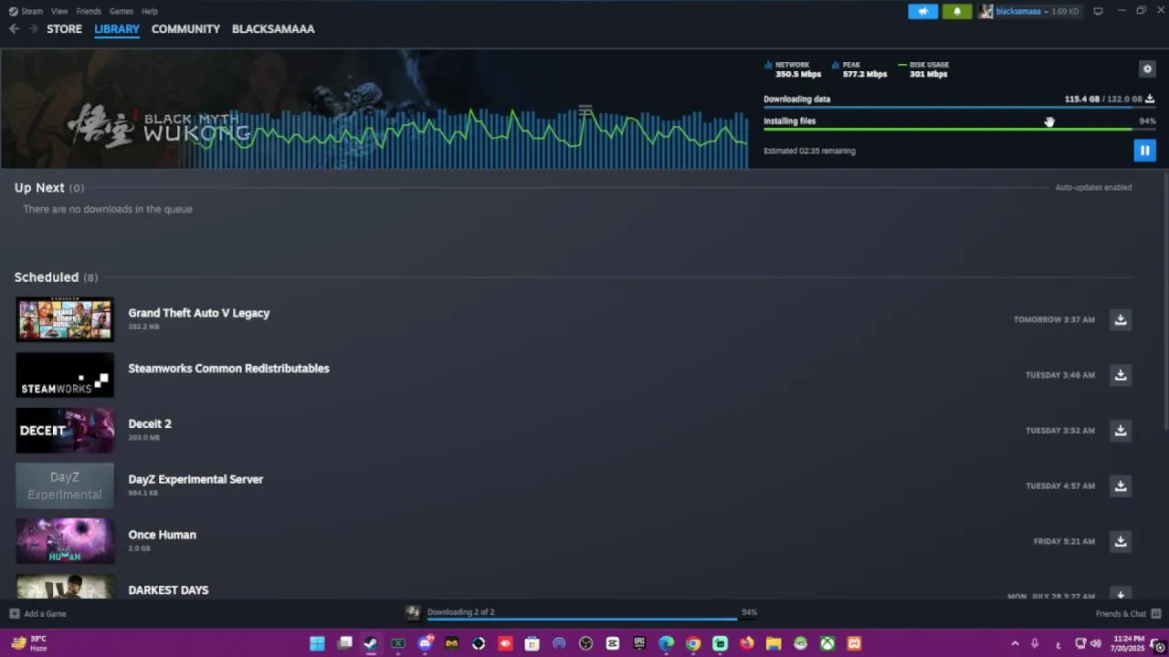Open the STORE tab
This screenshot has width=1169, height=657.
coord(64,29)
